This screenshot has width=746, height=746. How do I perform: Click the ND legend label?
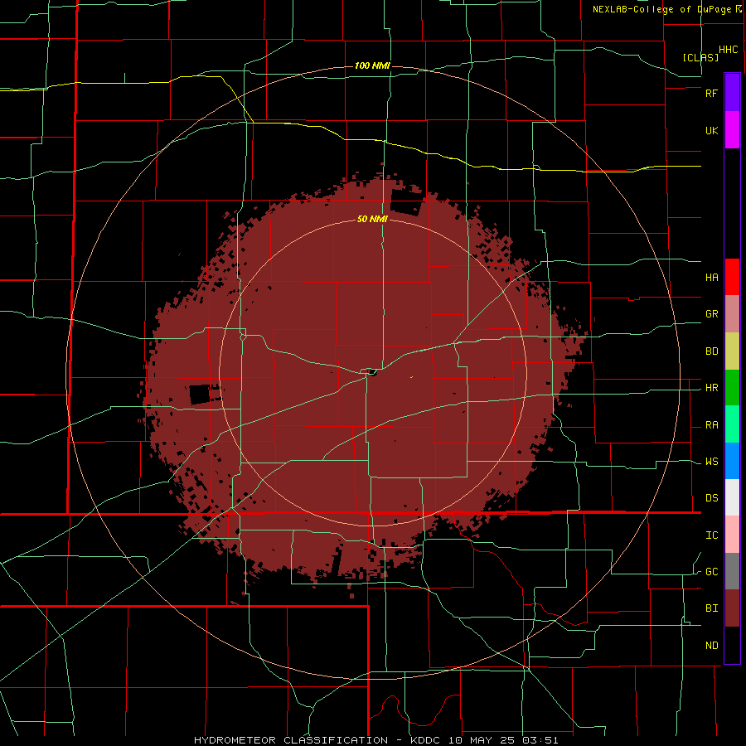click(712, 646)
